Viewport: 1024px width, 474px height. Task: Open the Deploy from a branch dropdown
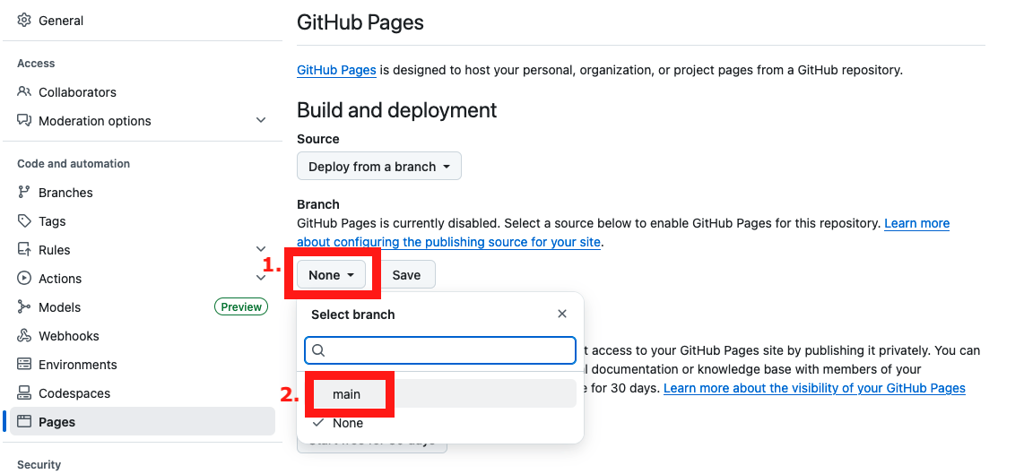click(x=378, y=167)
